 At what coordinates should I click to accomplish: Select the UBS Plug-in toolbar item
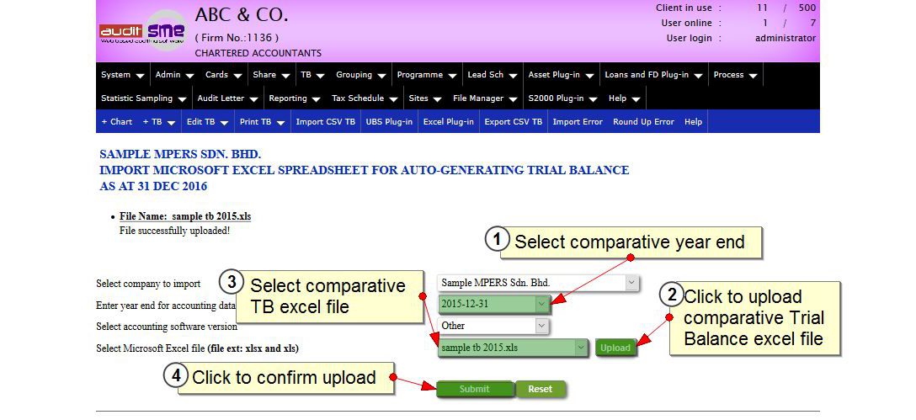389,122
